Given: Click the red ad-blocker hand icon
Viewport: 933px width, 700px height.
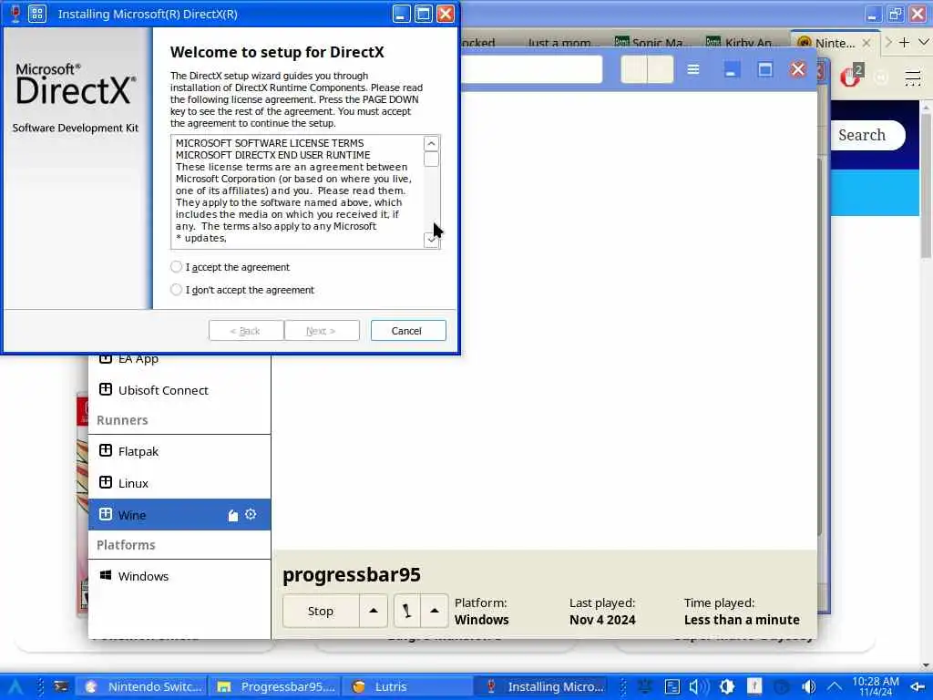Looking at the screenshot, I should (x=850, y=77).
